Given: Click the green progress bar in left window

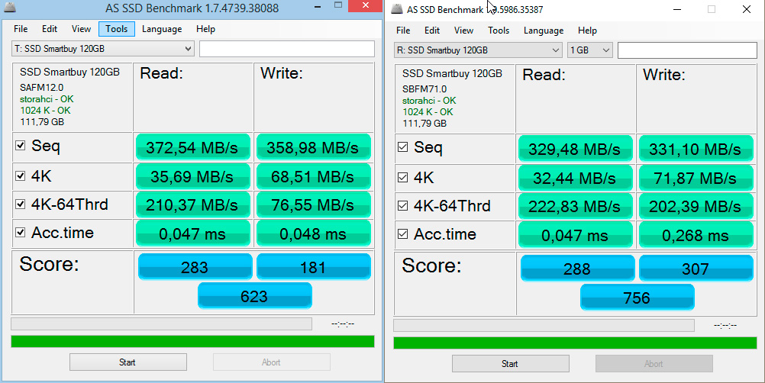Looking at the screenshot, I should (x=192, y=341).
